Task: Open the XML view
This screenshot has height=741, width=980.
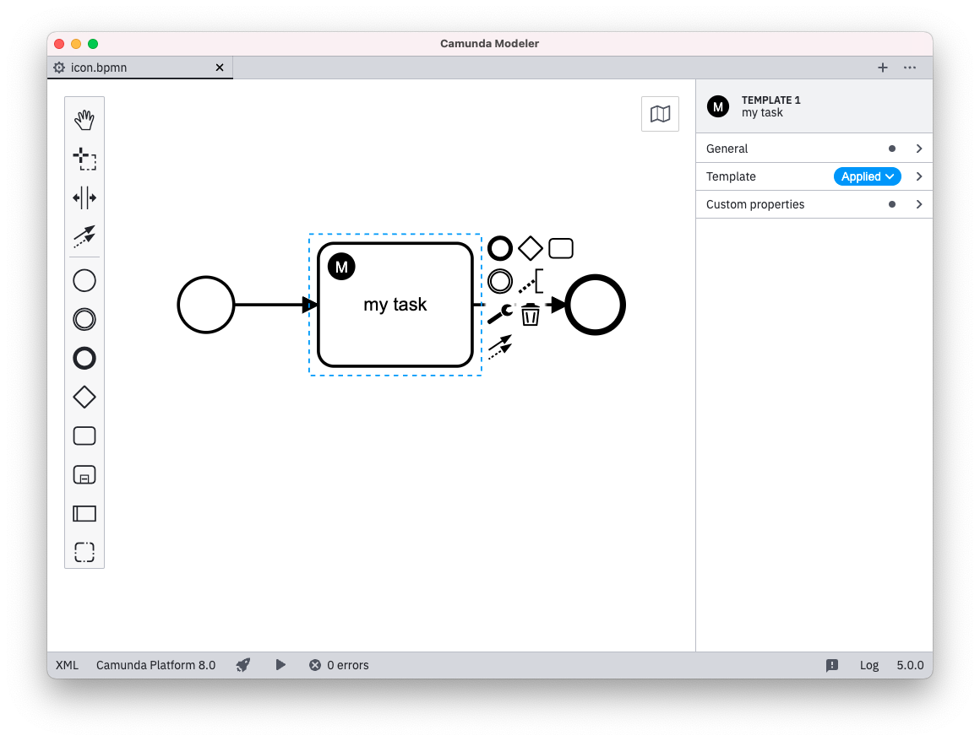Action: 67,665
